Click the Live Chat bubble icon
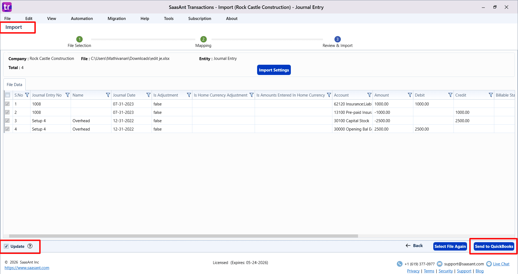 click(x=489, y=264)
